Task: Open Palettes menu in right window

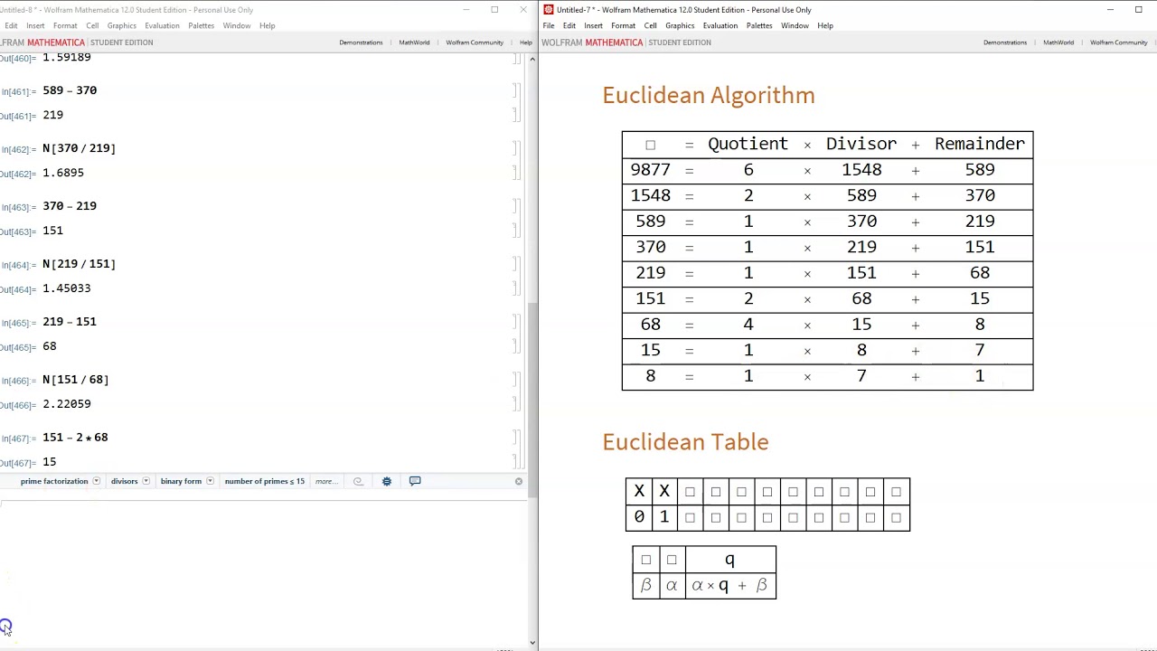Action: [759, 25]
